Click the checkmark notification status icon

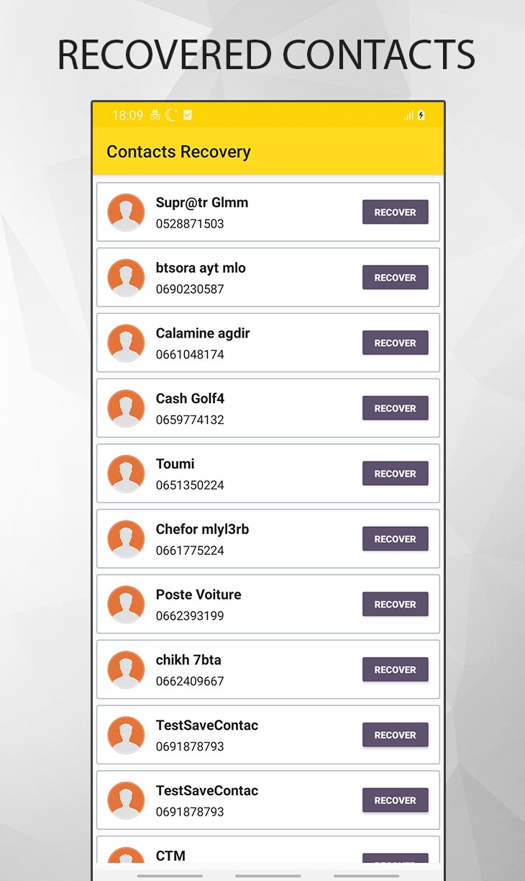click(188, 115)
